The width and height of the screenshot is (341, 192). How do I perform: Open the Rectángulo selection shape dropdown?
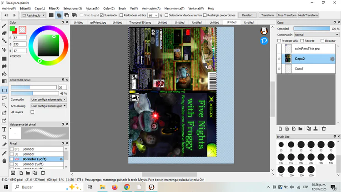[x=34, y=15]
